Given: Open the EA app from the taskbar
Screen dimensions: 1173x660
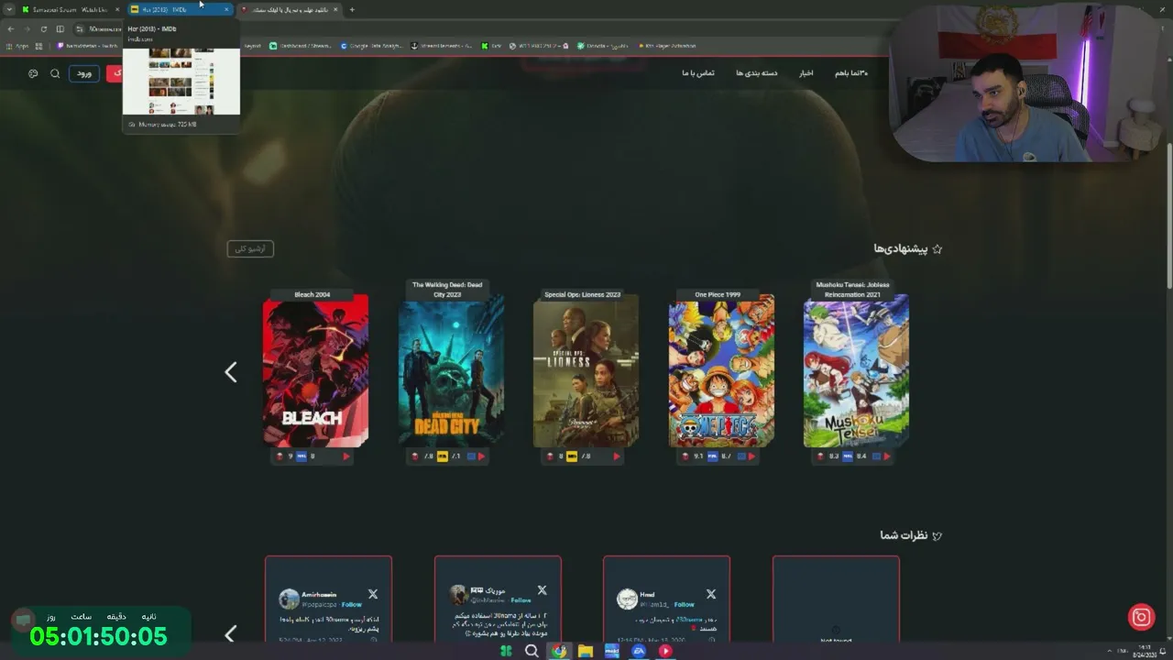Looking at the screenshot, I should pyautogui.click(x=639, y=651).
